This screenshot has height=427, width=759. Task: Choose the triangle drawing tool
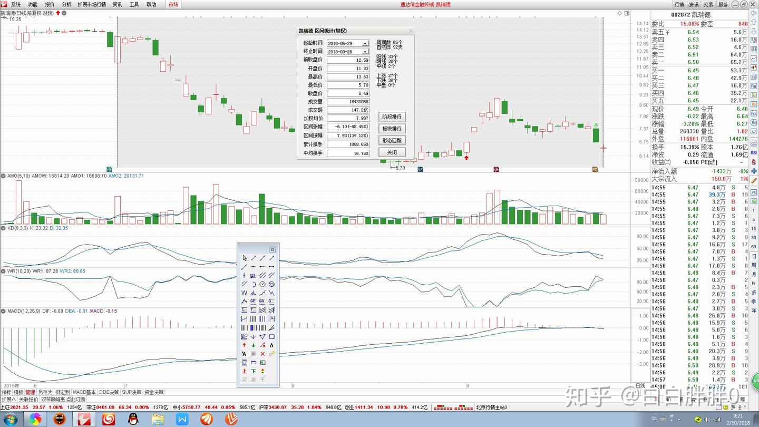(x=262, y=336)
